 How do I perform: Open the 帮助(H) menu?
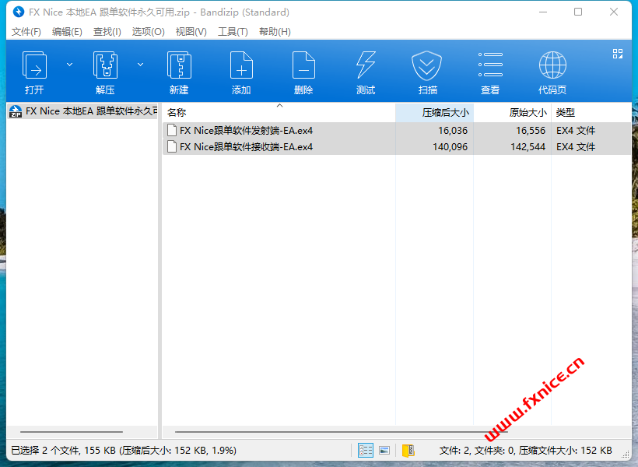[275, 32]
